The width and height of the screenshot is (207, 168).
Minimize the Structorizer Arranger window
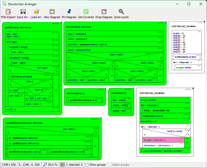[x=177, y=4]
